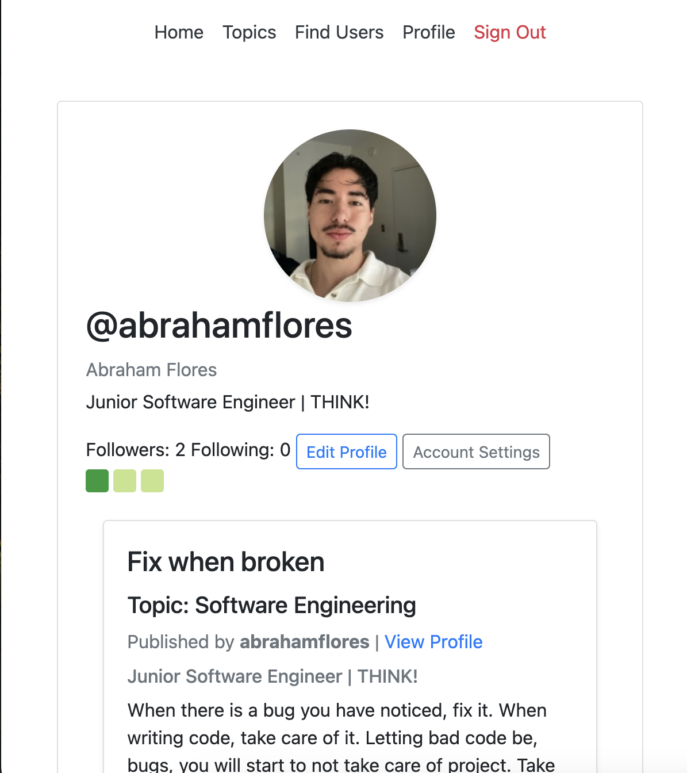Navigate to Find Users
Viewport: 687px width, 773px height.
coord(339,32)
